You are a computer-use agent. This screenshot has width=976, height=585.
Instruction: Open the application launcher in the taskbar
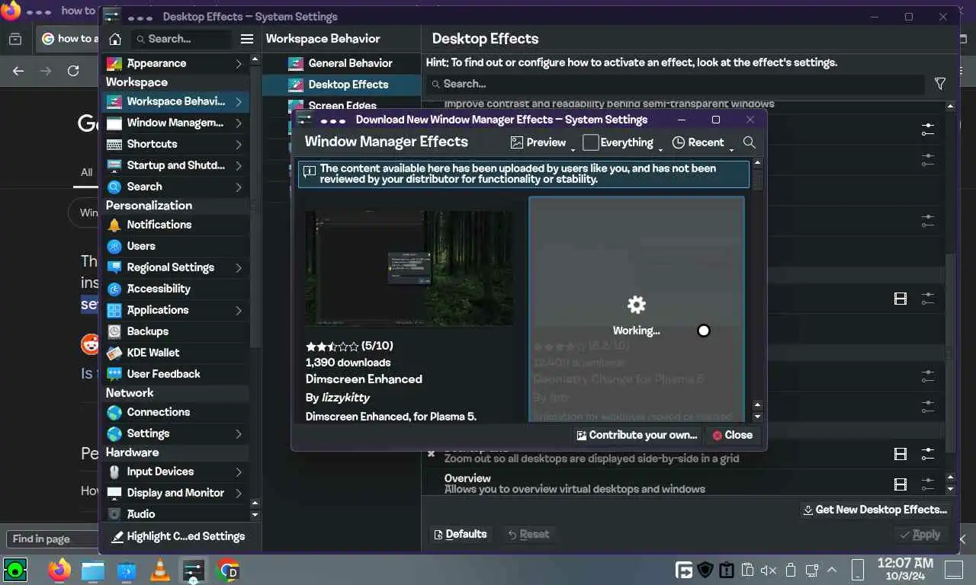pos(15,569)
